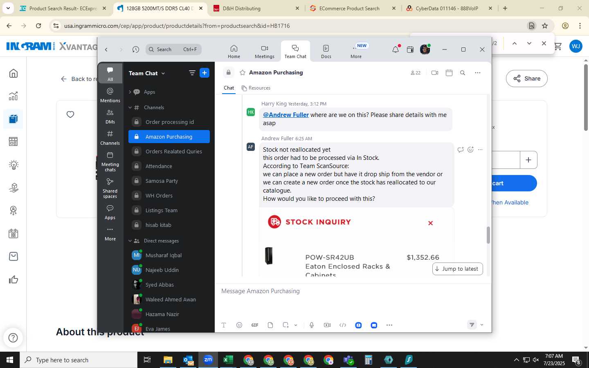Open GIF picker in composer
Image resolution: width=589 pixels, height=368 pixels.
pos(255,325)
